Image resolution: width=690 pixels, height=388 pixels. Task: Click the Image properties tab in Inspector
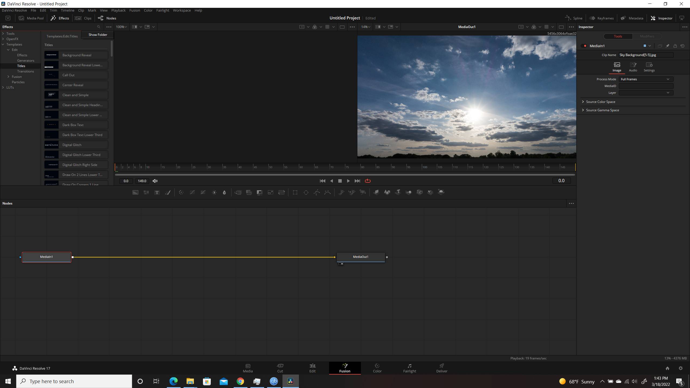(x=616, y=66)
